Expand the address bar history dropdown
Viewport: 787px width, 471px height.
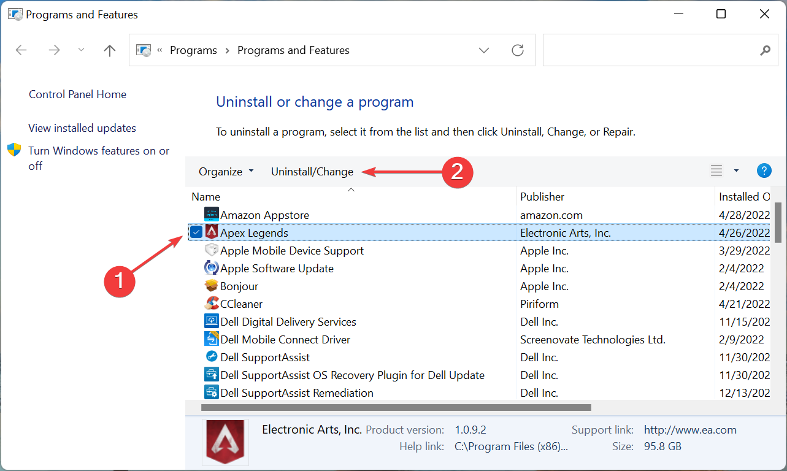click(x=484, y=50)
